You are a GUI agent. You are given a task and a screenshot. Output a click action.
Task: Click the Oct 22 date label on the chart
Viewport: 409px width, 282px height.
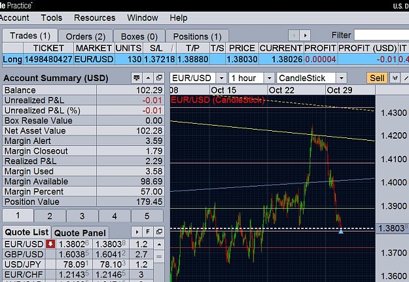click(x=281, y=90)
